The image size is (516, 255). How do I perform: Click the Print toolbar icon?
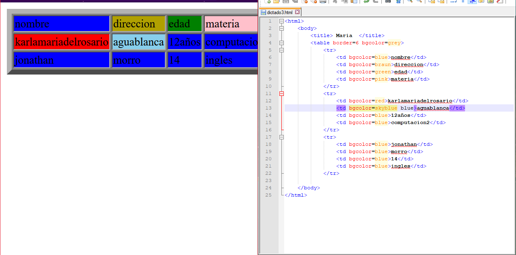(x=322, y=2)
